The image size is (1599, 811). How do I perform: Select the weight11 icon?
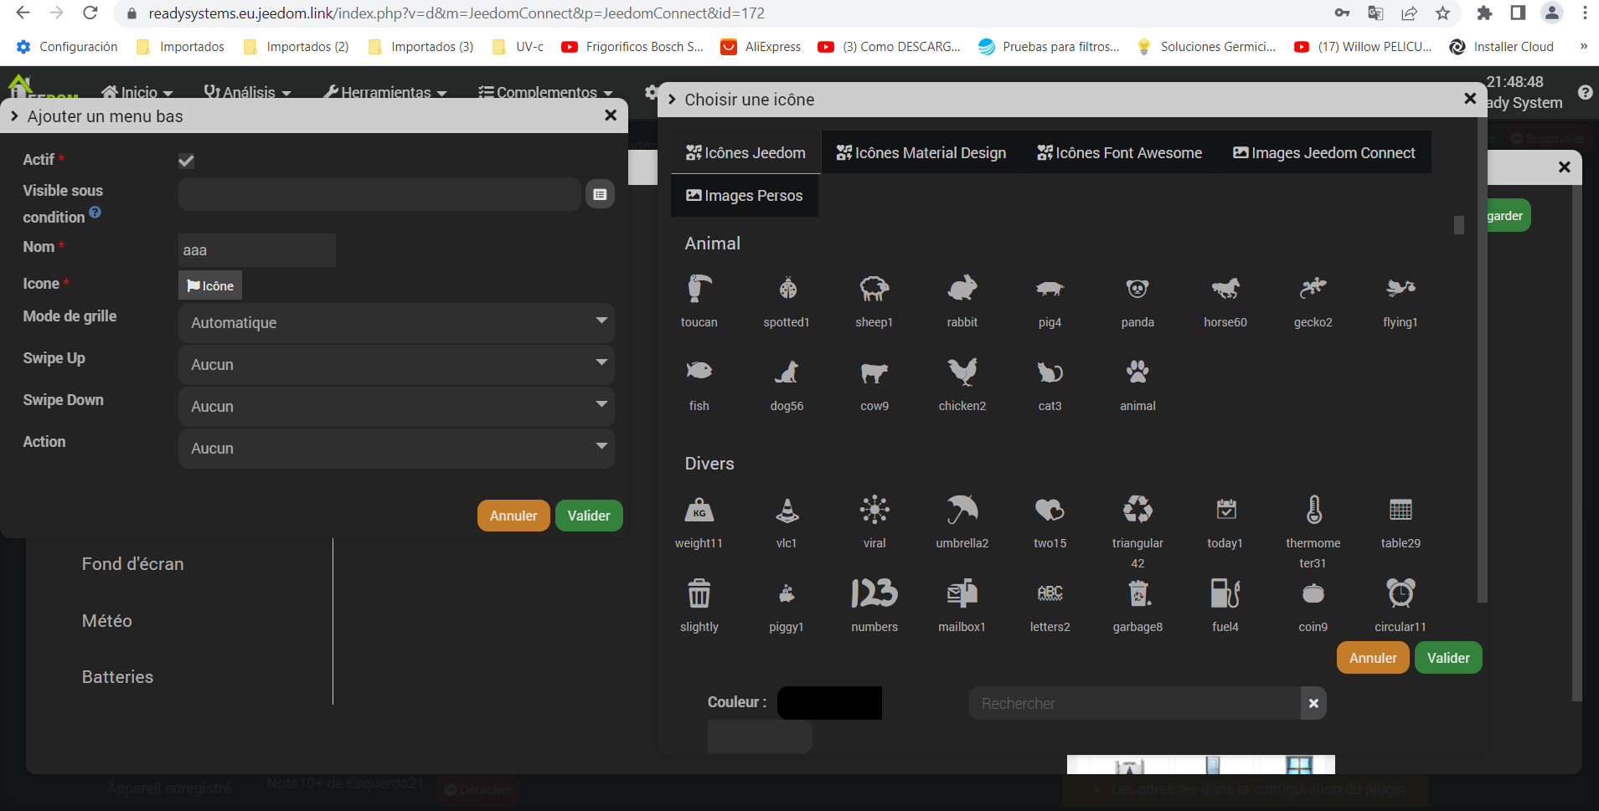699,510
